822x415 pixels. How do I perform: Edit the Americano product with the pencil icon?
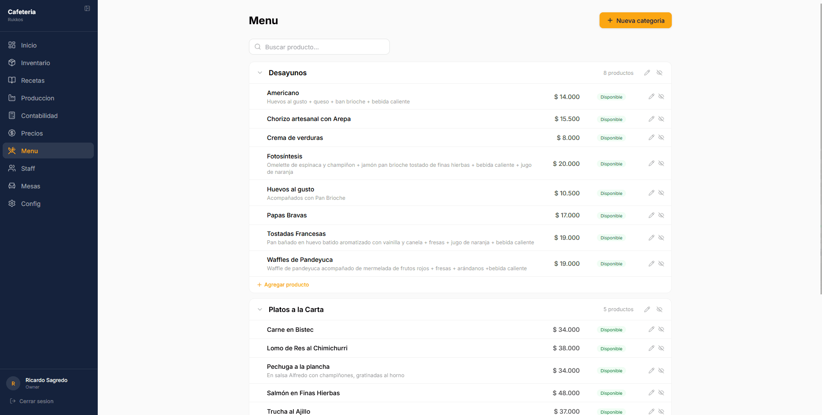coord(651,96)
